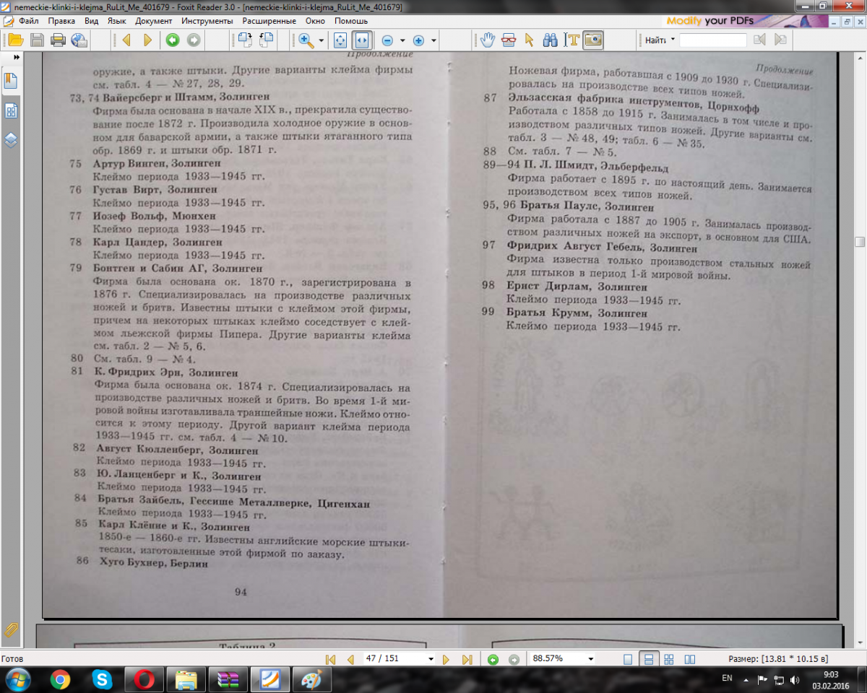This screenshot has height=693, width=867.
Task: Click the blue plus zoom-in button
Action: (x=418, y=40)
